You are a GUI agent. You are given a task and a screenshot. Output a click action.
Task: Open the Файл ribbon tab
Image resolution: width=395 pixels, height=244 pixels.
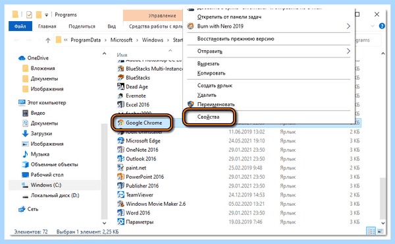tap(20, 26)
